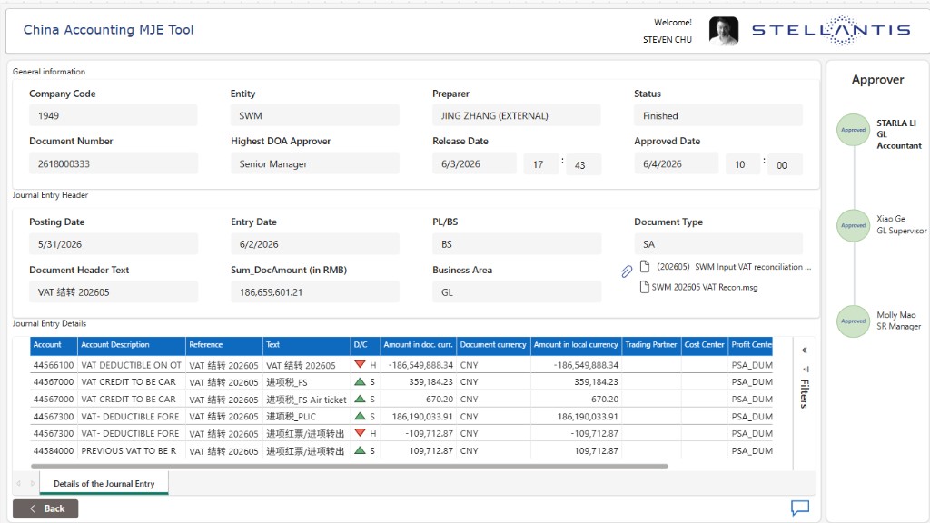Viewport: 930px width, 523px height.
Task: Click Steven Chu profile photo
Action: point(724,31)
